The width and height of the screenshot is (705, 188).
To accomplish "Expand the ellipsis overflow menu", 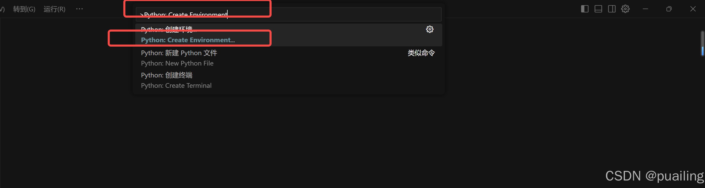I will tap(79, 9).
